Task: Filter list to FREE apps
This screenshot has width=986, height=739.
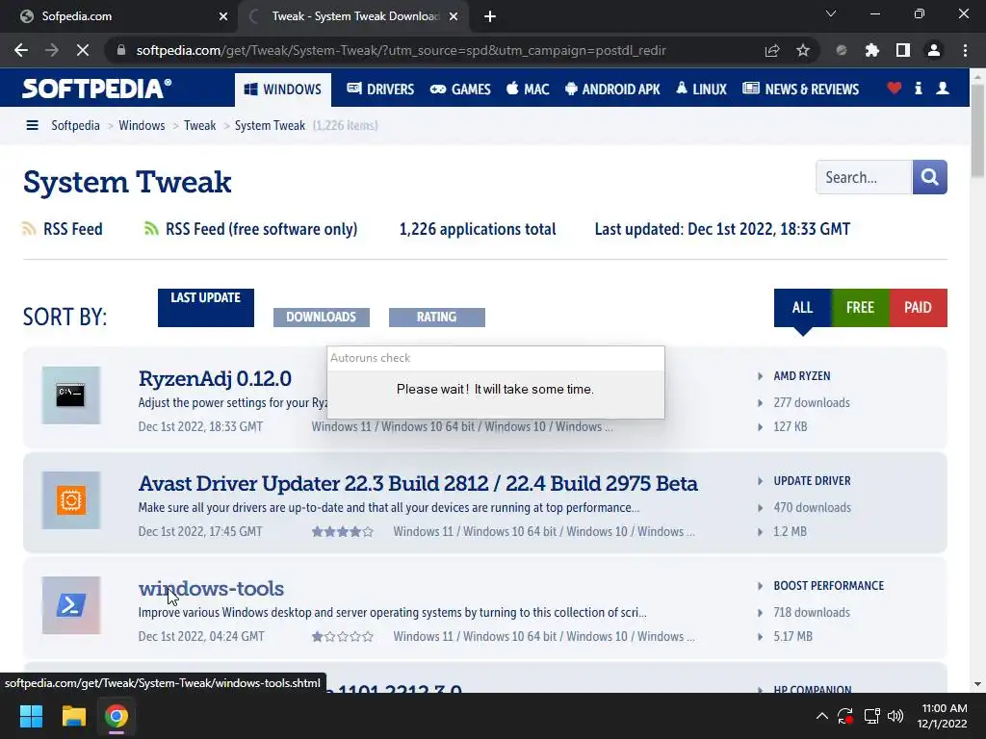Action: [860, 307]
